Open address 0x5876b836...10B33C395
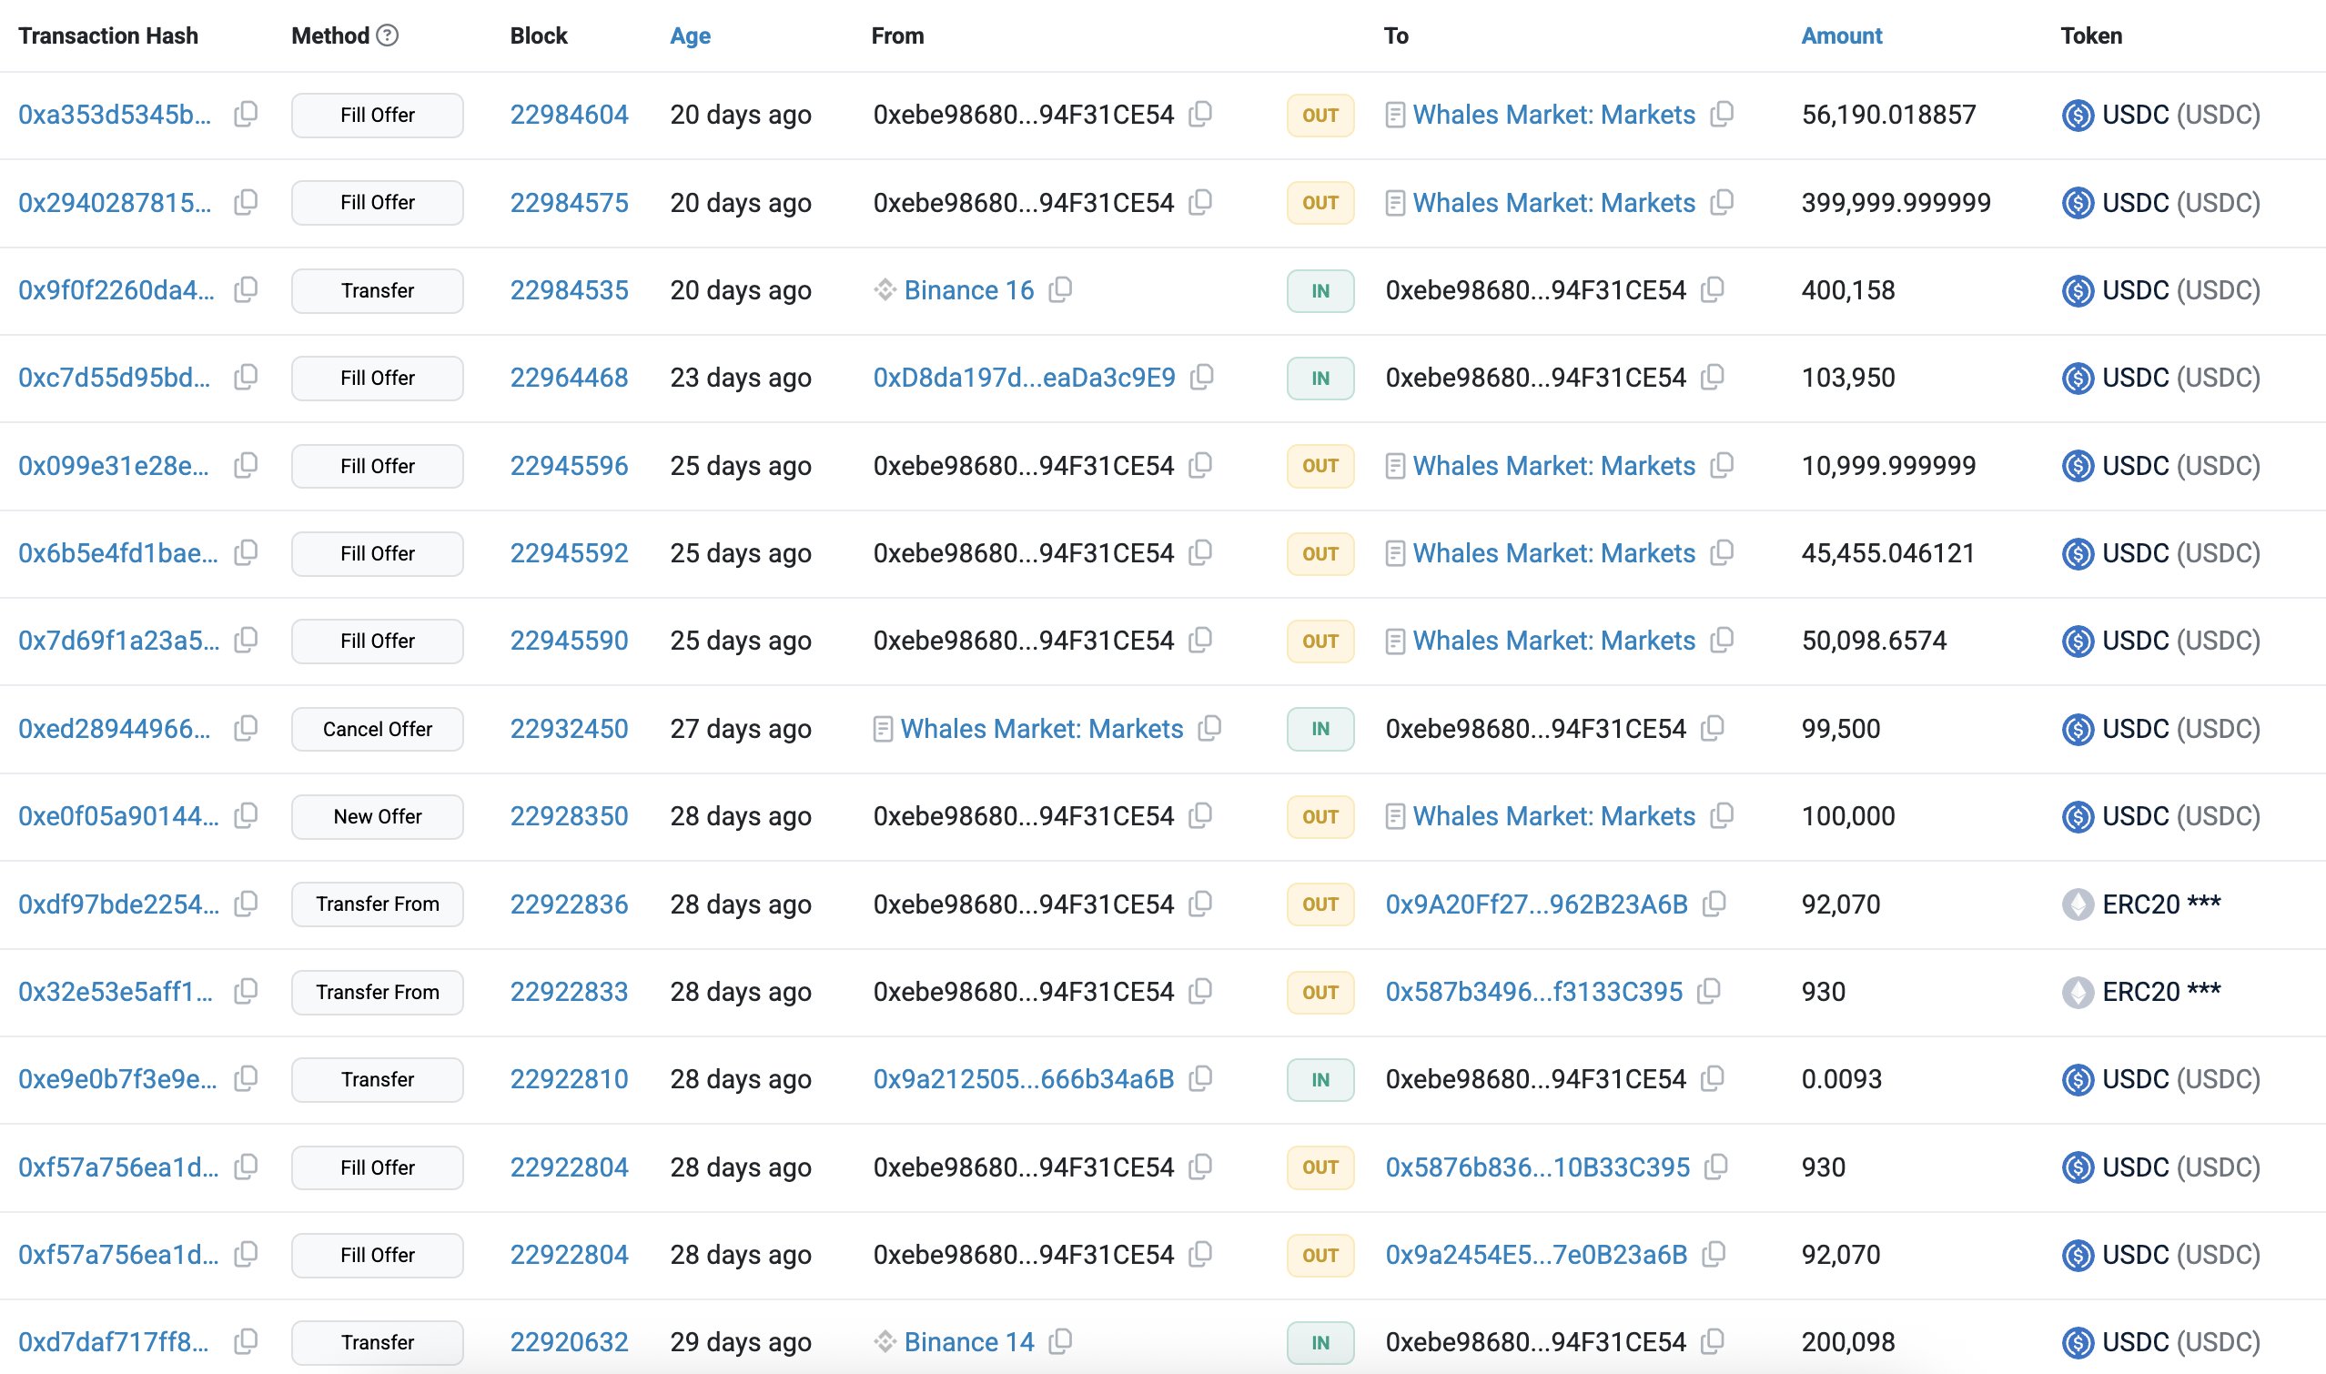The image size is (2326, 1374). click(1537, 1167)
